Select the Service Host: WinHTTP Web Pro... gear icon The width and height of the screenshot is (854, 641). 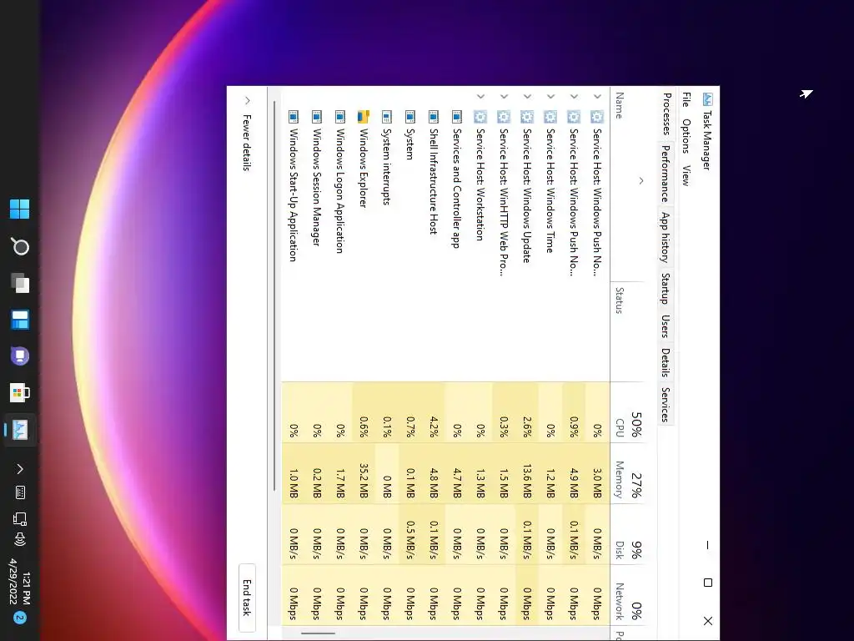coord(503,117)
